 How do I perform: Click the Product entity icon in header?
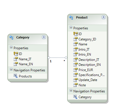(71, 18)
